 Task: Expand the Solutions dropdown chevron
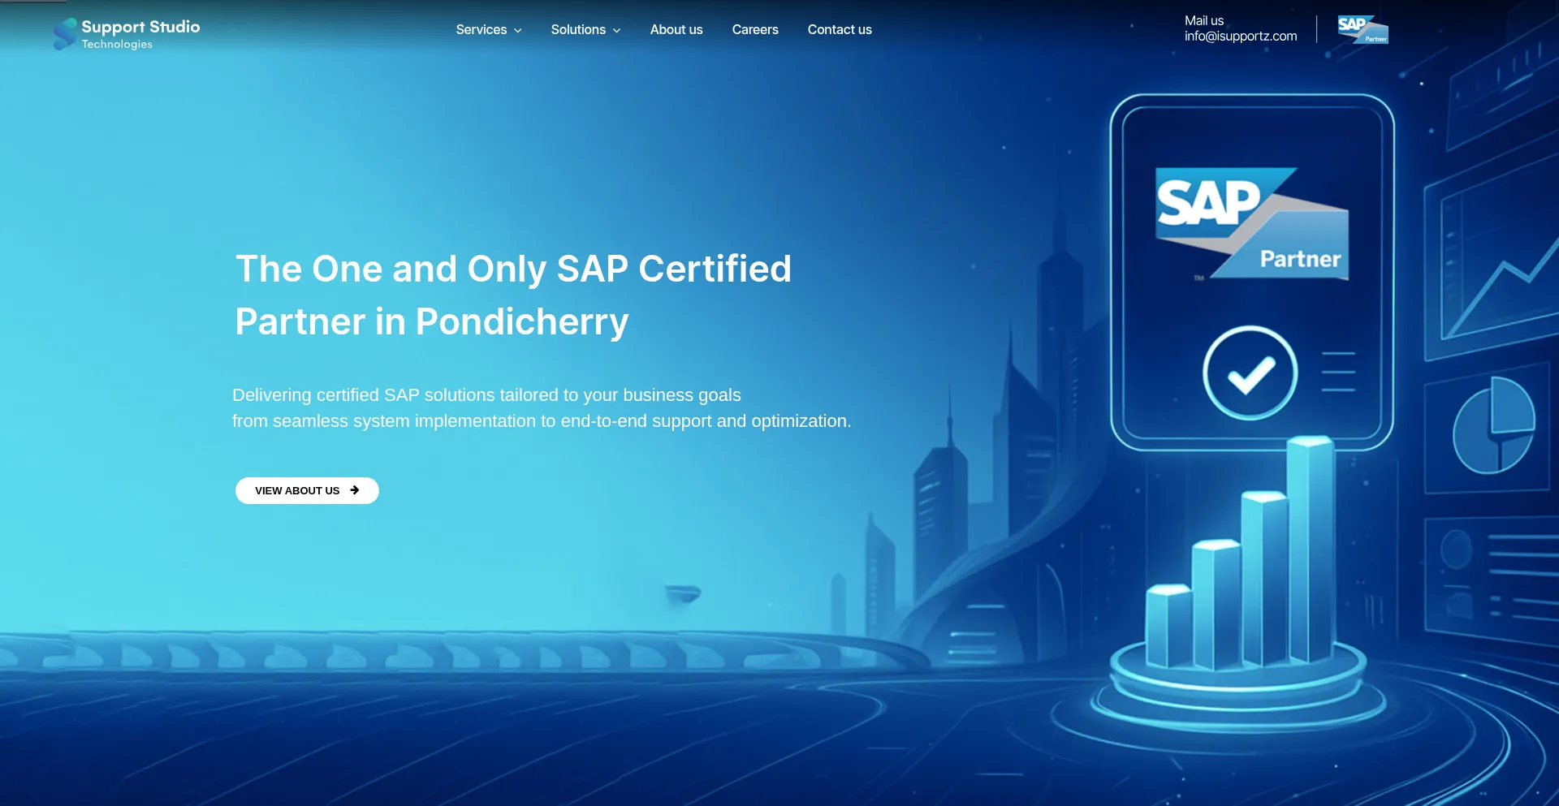point(617,31)
